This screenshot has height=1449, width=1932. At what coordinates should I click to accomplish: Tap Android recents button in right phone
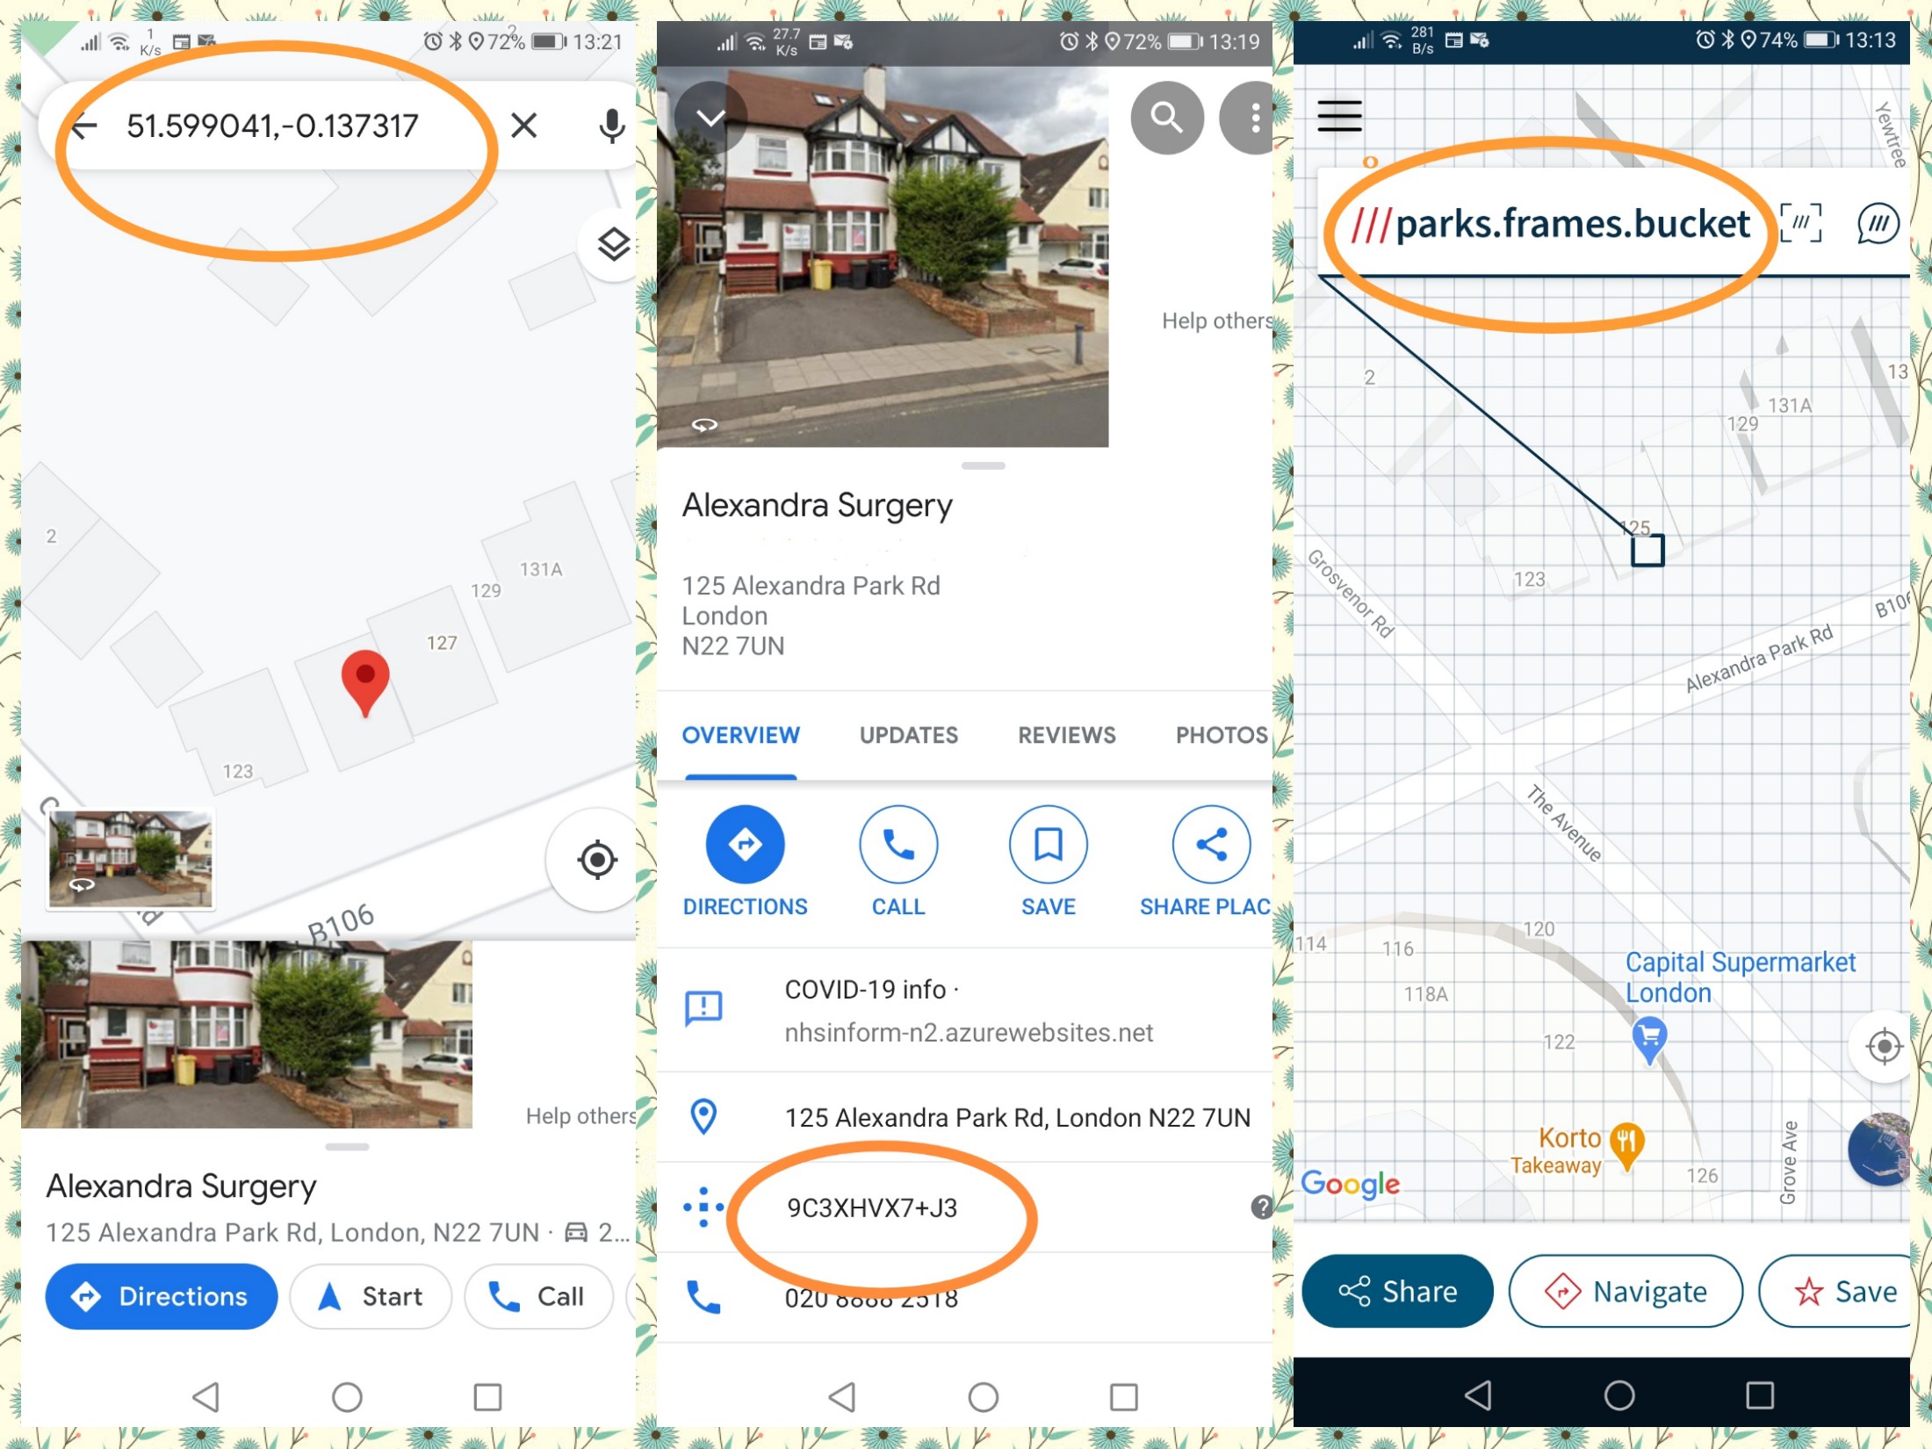pyautogui.click(x=1760, y=1395)
